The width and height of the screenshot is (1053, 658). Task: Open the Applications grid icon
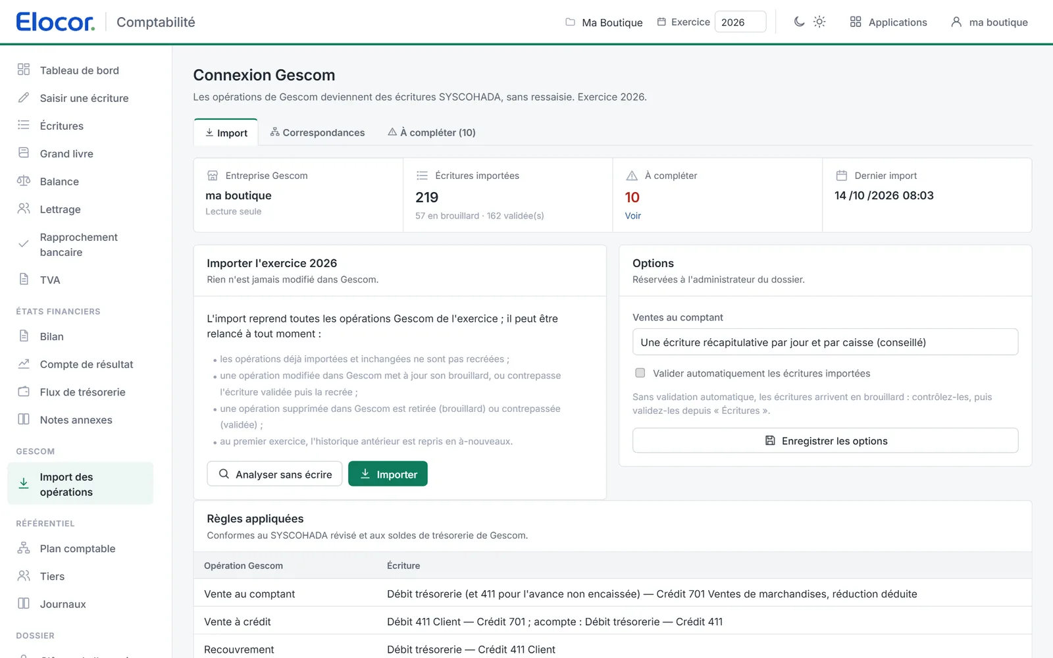[x=856, y=22]
